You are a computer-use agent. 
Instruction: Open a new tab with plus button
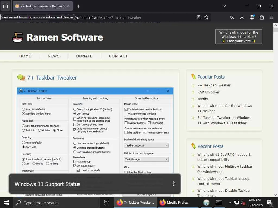(x=78, y=6)
